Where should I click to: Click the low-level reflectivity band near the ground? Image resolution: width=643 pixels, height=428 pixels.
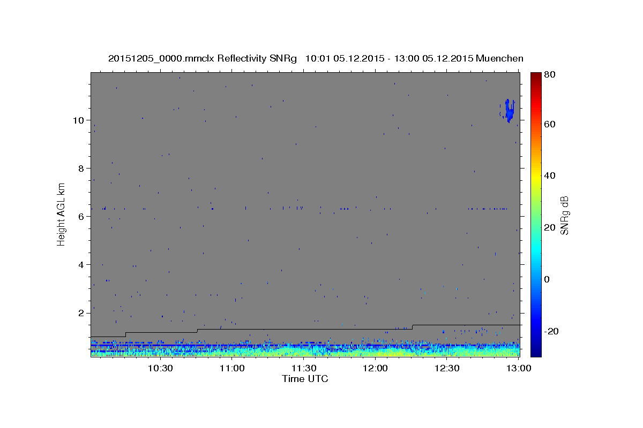coord(305,349)
